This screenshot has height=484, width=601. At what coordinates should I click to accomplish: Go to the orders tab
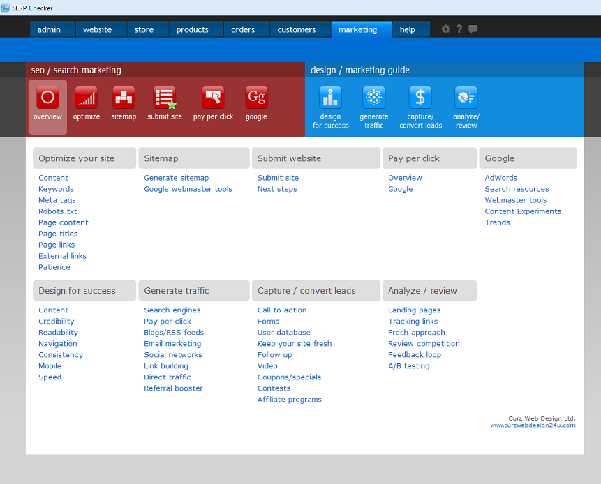[x=243, y=29]
